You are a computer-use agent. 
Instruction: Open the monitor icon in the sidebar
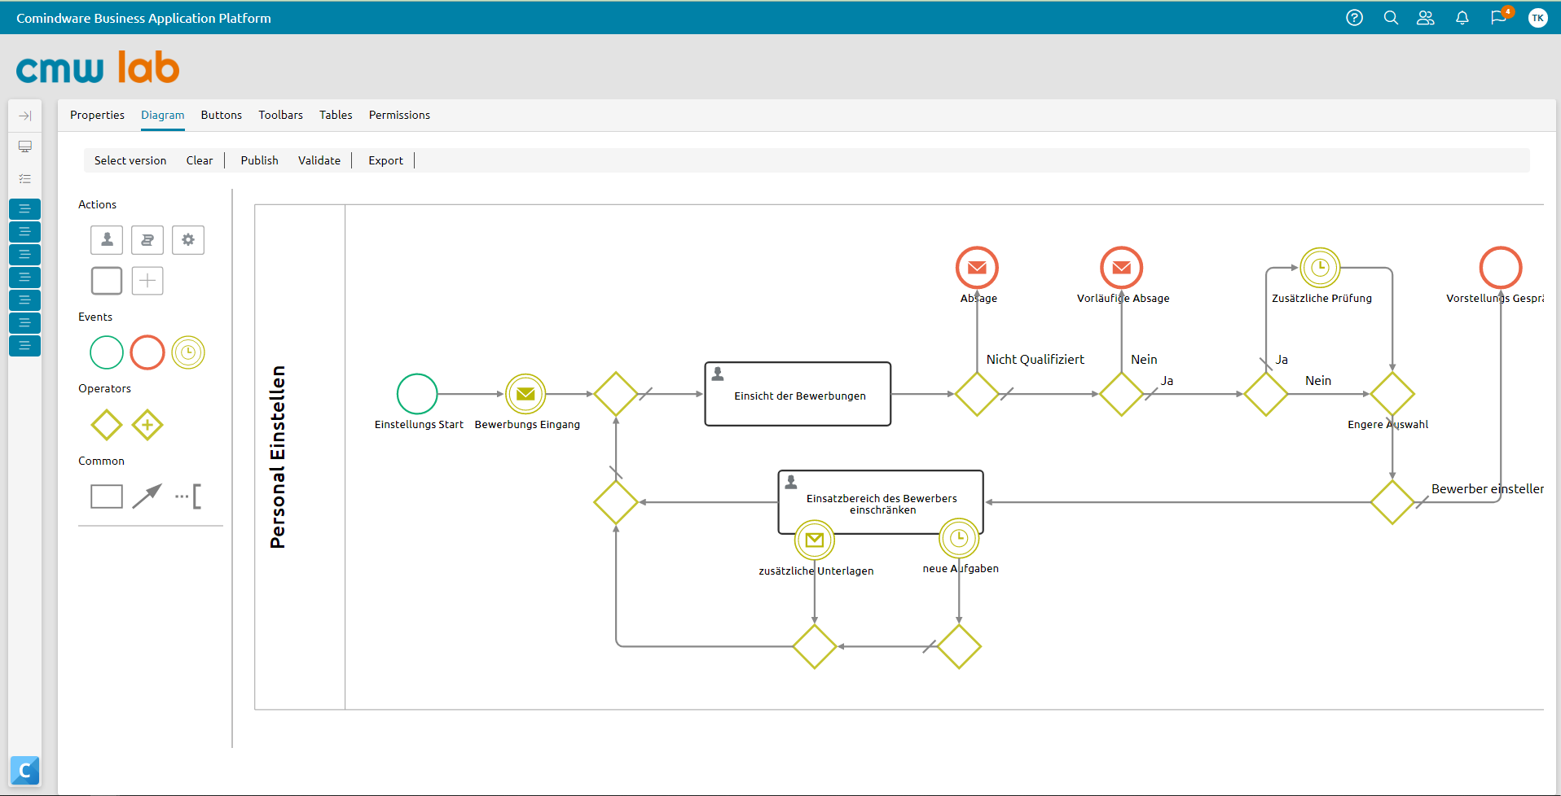coord(25,147)
